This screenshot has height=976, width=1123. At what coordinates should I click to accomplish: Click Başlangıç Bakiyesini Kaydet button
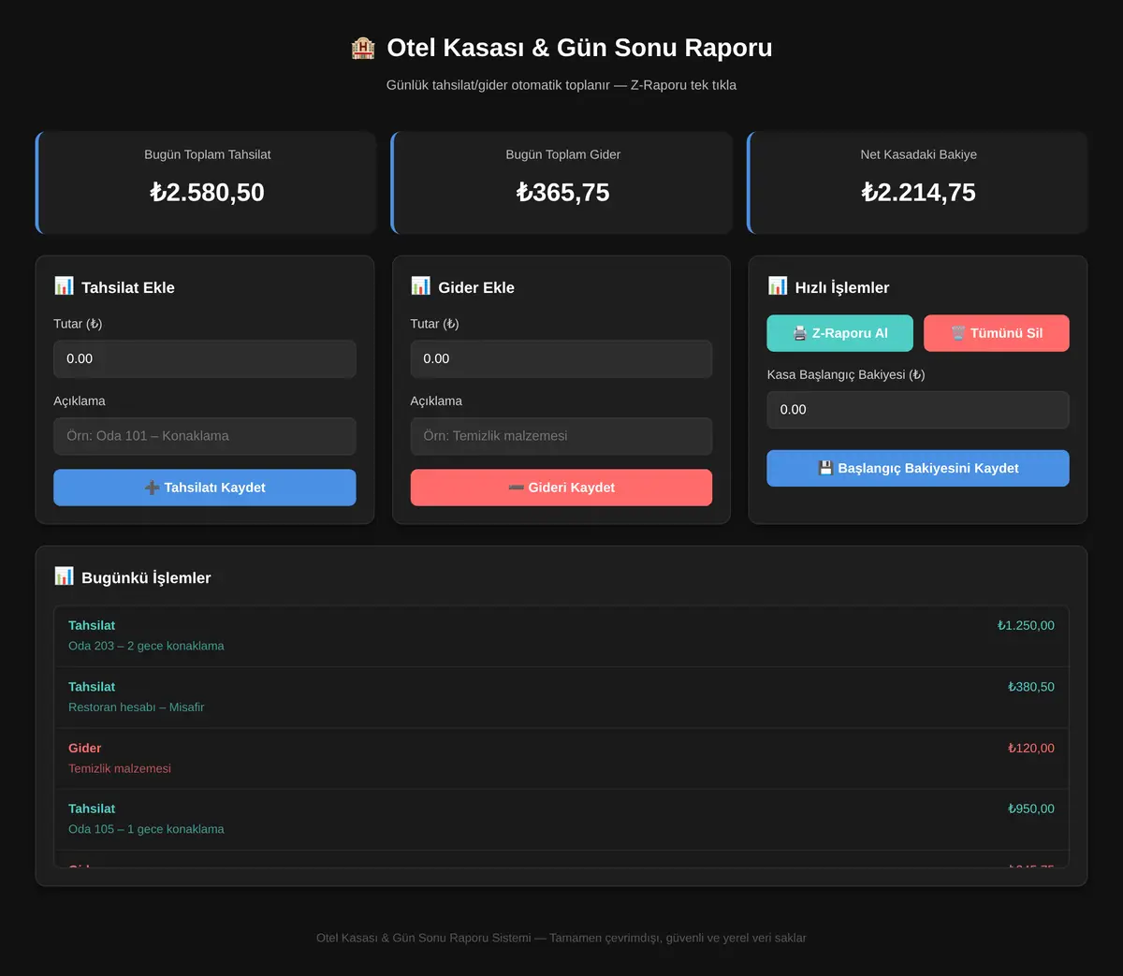click(918, 468)
